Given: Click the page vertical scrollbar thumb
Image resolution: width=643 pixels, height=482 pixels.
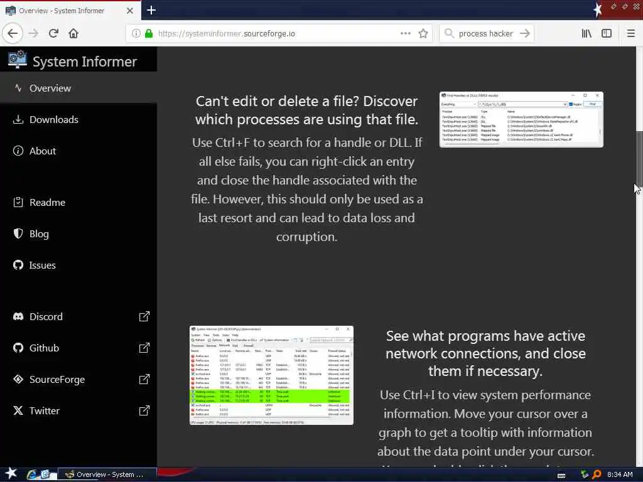Looking at the screenshot, I should coord(639,158).
